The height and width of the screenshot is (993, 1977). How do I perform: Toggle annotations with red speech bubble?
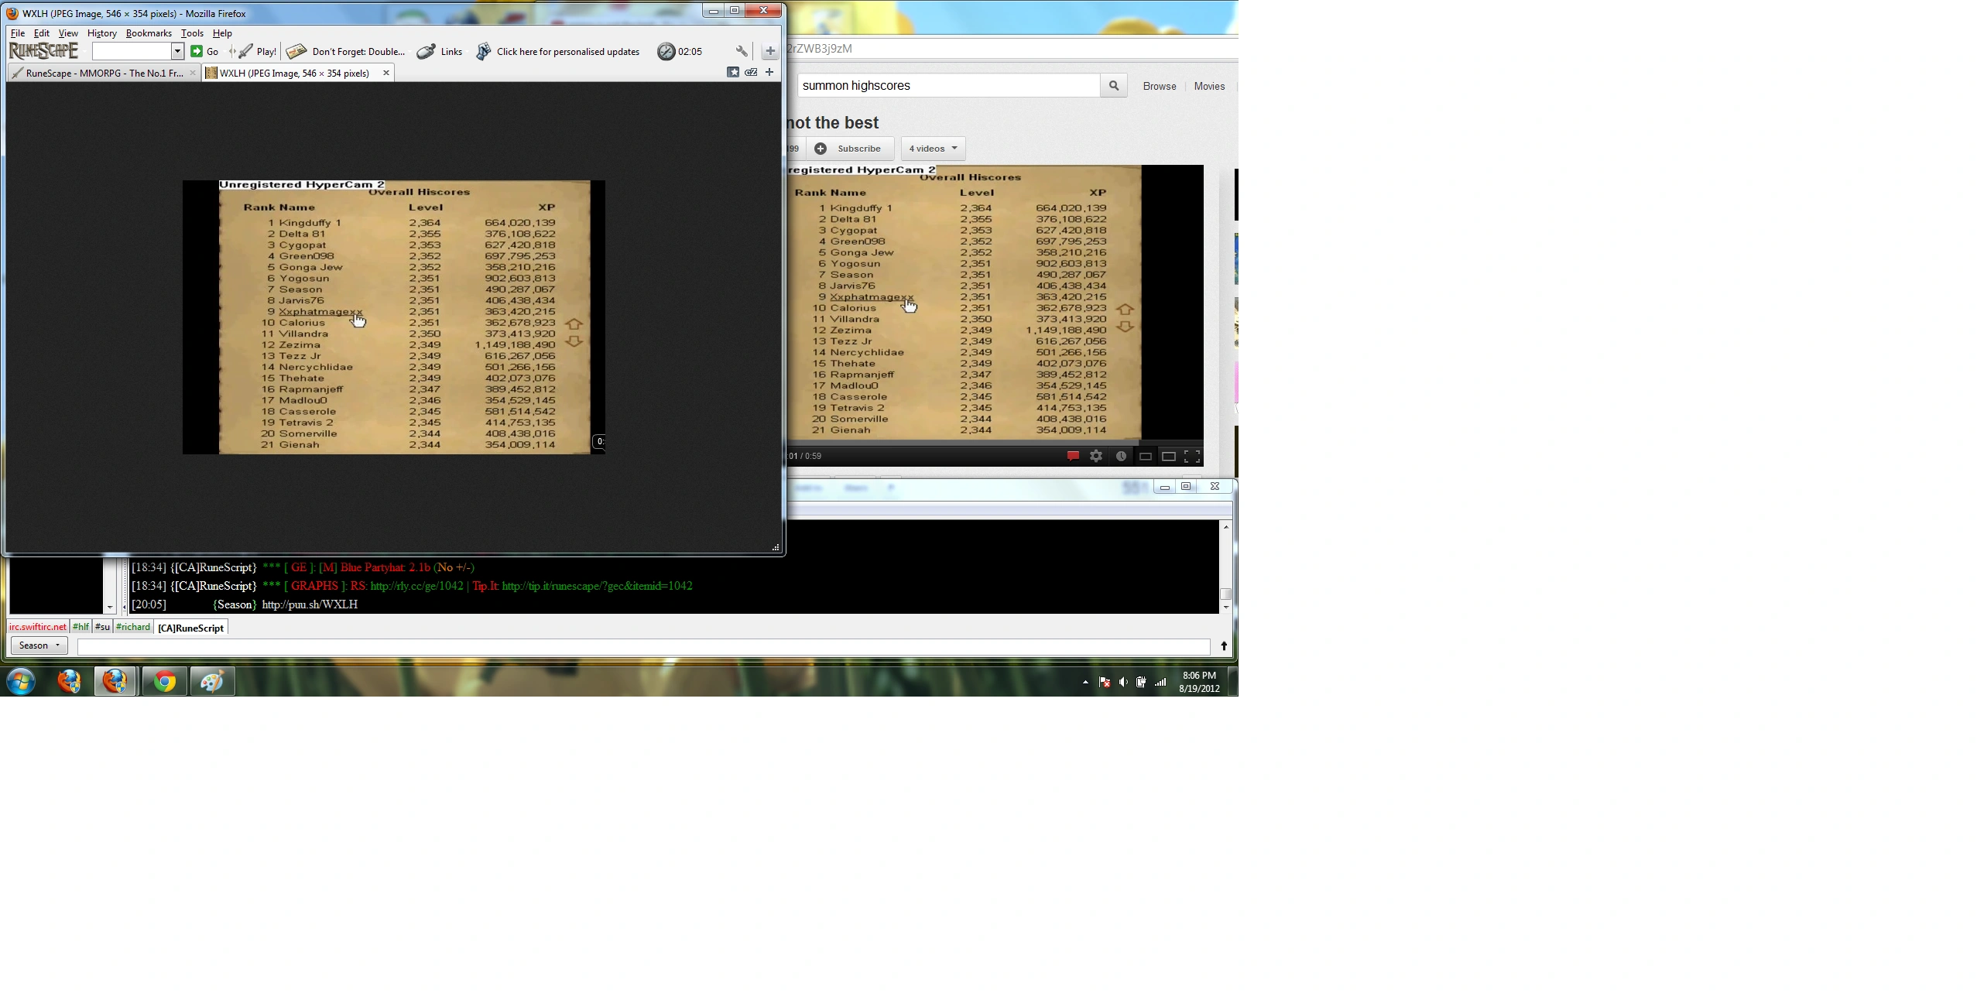[x=1073, y=457]
